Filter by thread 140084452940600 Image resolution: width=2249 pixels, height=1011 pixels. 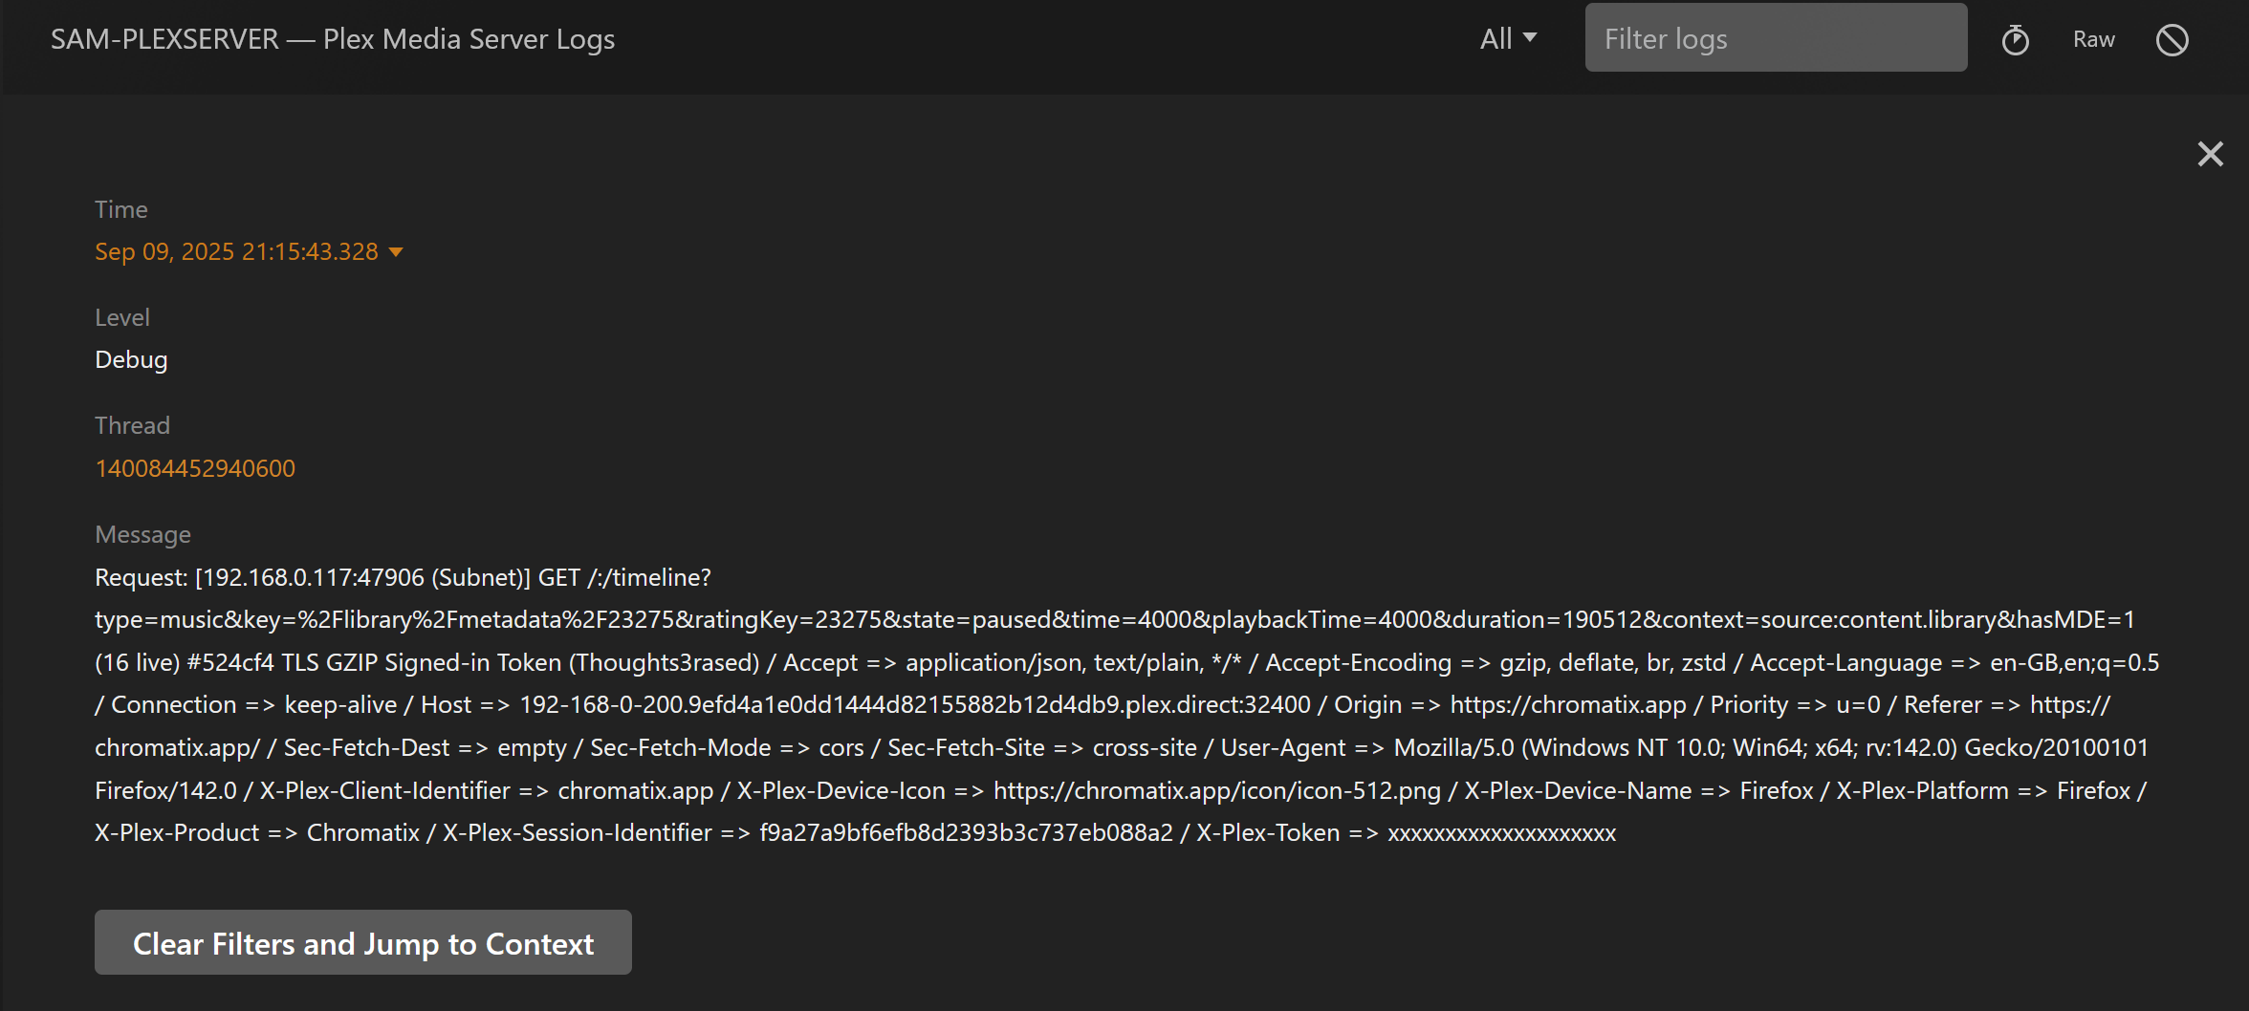click(195, 468)
